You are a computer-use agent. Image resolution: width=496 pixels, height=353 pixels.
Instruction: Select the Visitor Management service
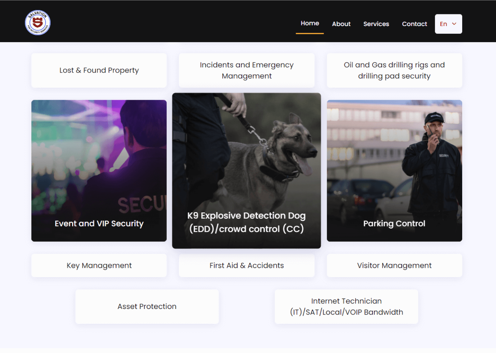coord(394,265)
